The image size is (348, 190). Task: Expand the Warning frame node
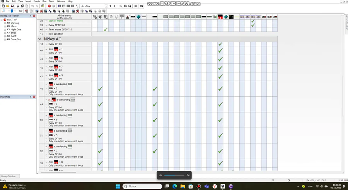pos(5,23)
